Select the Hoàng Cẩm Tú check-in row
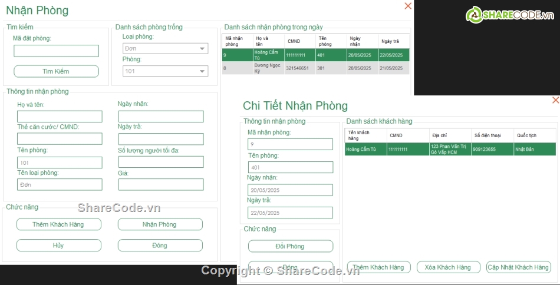The height and width of the screenshot is (285, 560). tap(316, 55)
